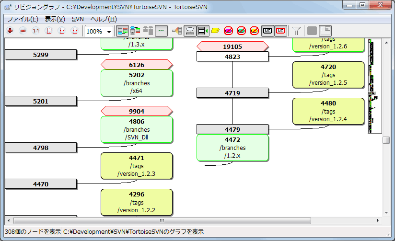The image size is (395, 241).
Task: Select the 5202 /branches/x64 node
Action: [137, 83]
